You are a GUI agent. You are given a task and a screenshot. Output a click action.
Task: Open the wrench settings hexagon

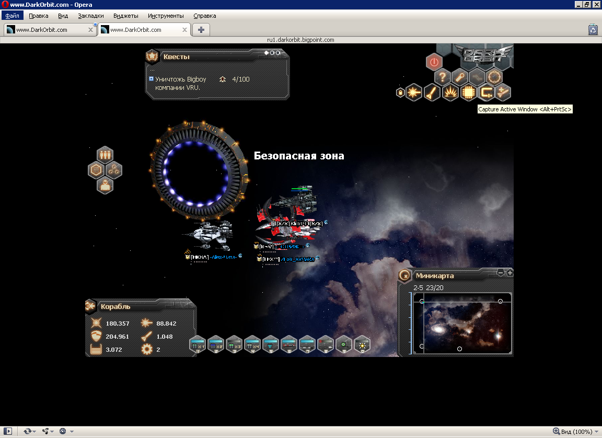pos(459,77)
